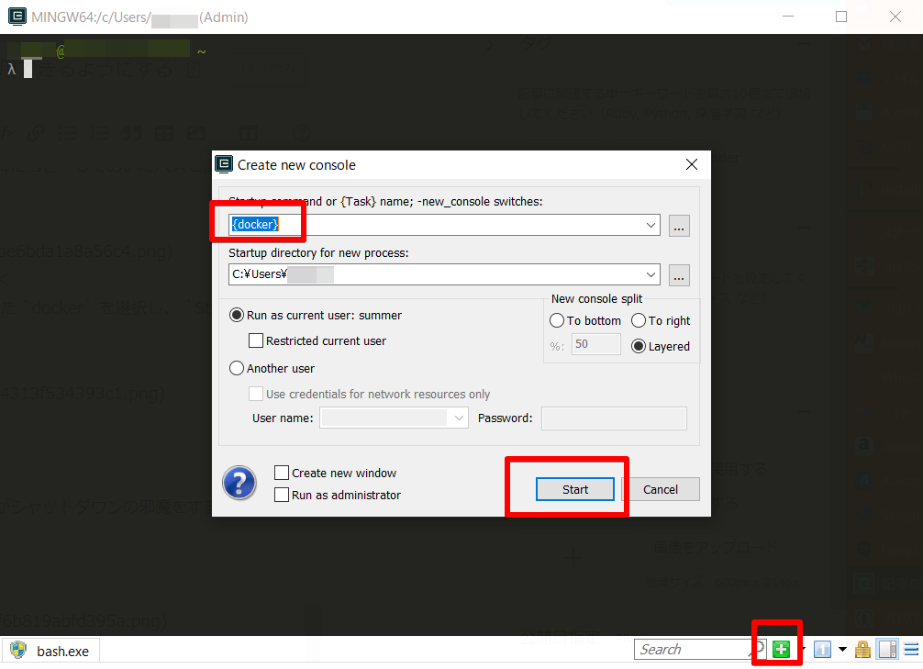
Task: Maximize the ConEmu main window
Action: coord(841,17)
